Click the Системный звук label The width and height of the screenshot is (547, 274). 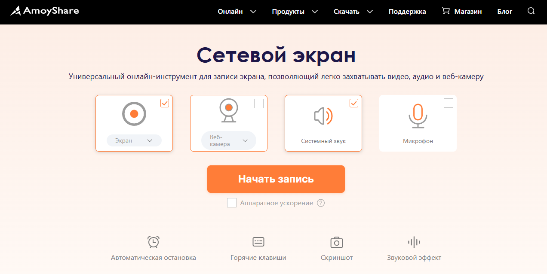click(x=323, y=141)
